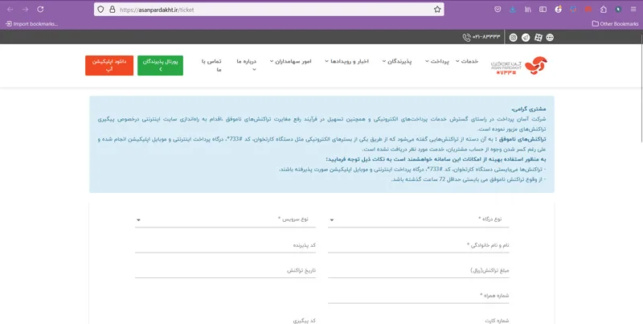Screen dimensions: 643x324
Task: Click the dark round cursor extension icon
Action: pos(618,10)
